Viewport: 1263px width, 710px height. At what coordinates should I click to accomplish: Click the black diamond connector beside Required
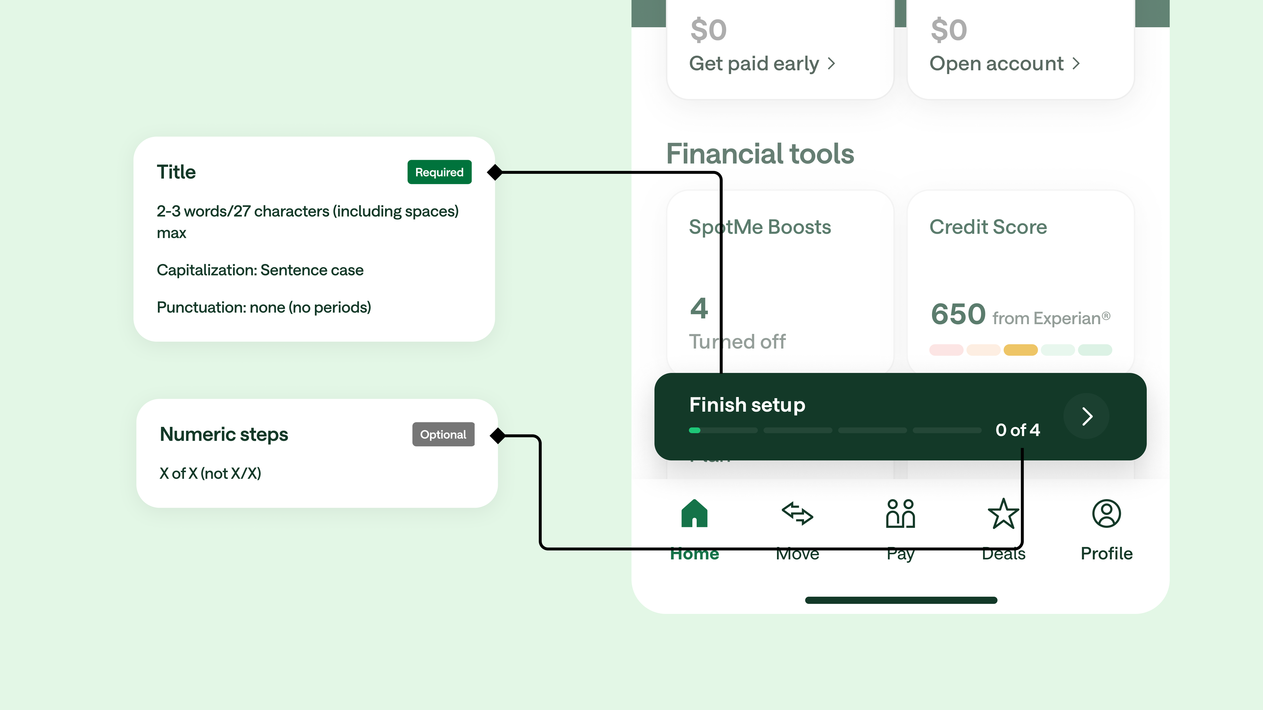pos(495,172)
